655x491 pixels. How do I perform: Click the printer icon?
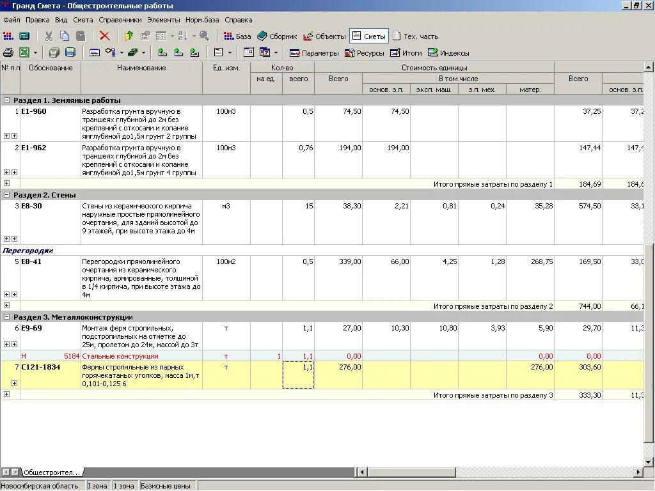pyautogui.click(x=8, y=52)
